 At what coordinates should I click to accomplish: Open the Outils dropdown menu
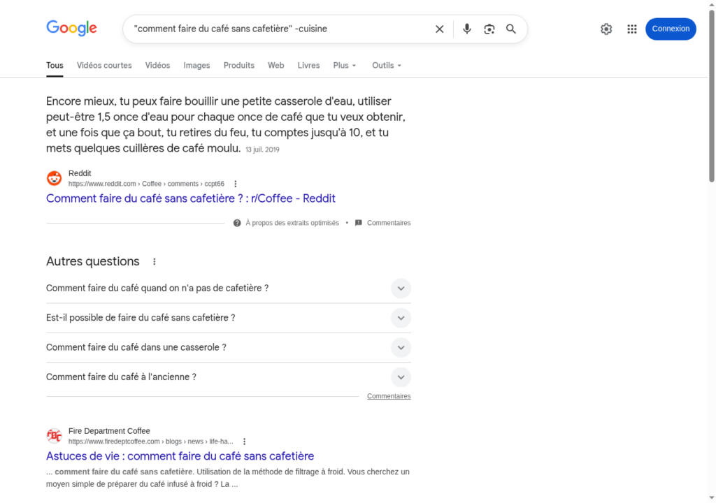pos(387,66)
